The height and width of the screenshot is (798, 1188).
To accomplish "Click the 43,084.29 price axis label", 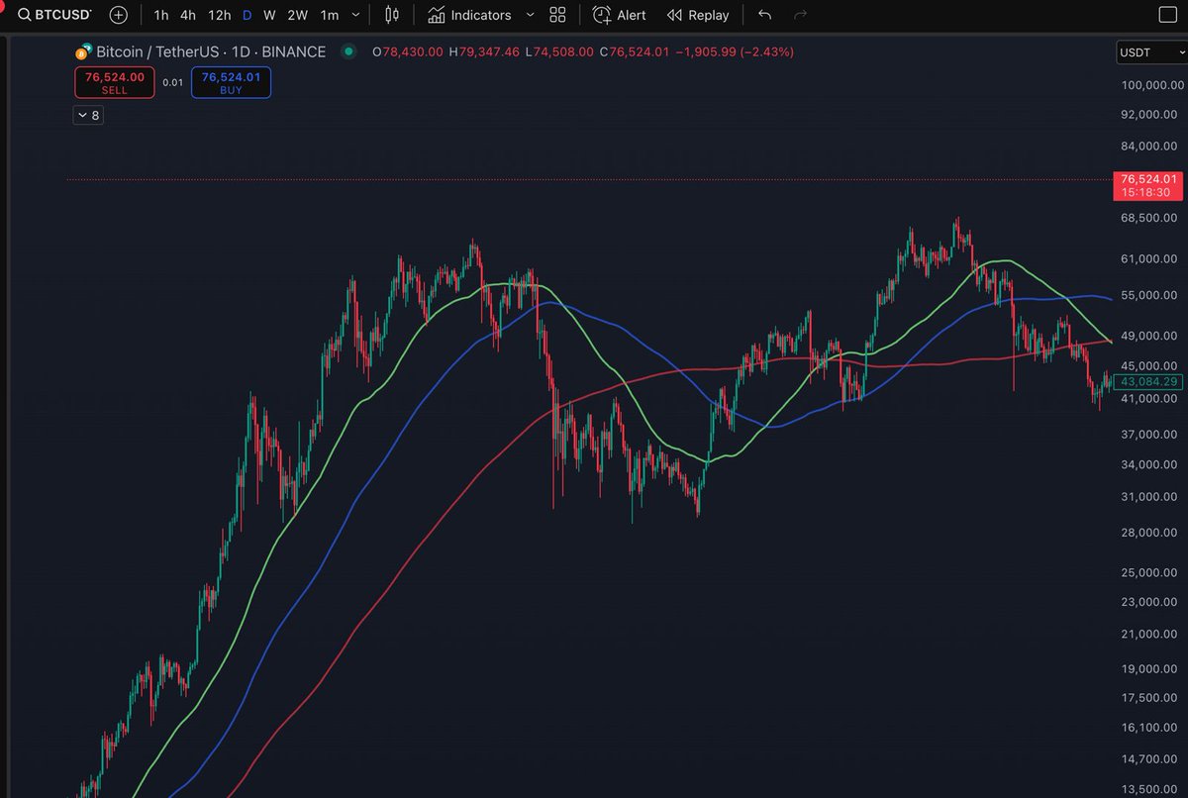I will (1148, 382).
